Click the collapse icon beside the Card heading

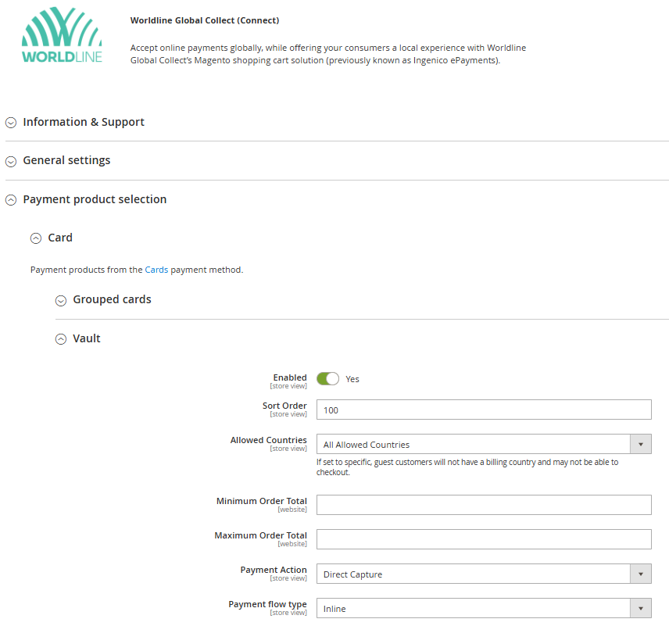36,238
